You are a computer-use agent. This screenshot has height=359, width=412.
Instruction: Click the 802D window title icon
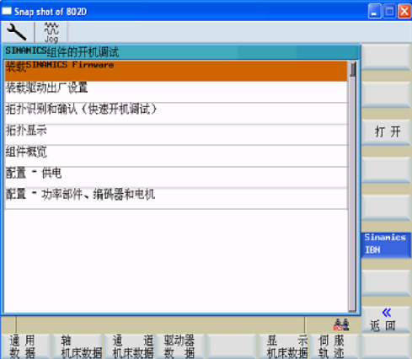click(6, 11)
